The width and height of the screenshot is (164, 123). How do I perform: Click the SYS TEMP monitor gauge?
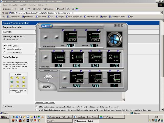[94, 37]
